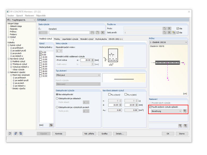Screen dimensions: 207x155
Task: Click the icon next to Bewehrung dropdown
Action: [185, 111]
